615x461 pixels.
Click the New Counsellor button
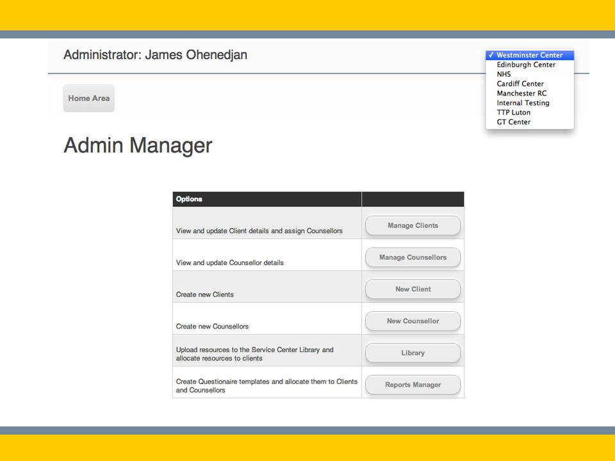pos(413,321)
